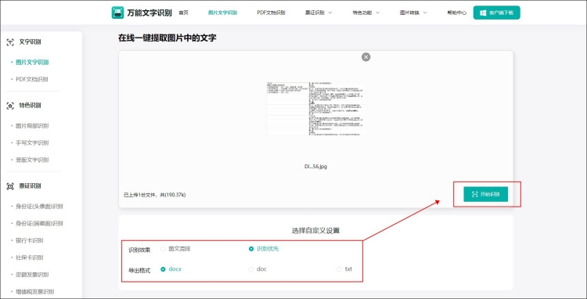Viewport: 587px width, 299px height.
Task: Open 帮助中心 in top navigation
Action: point(457,13)
